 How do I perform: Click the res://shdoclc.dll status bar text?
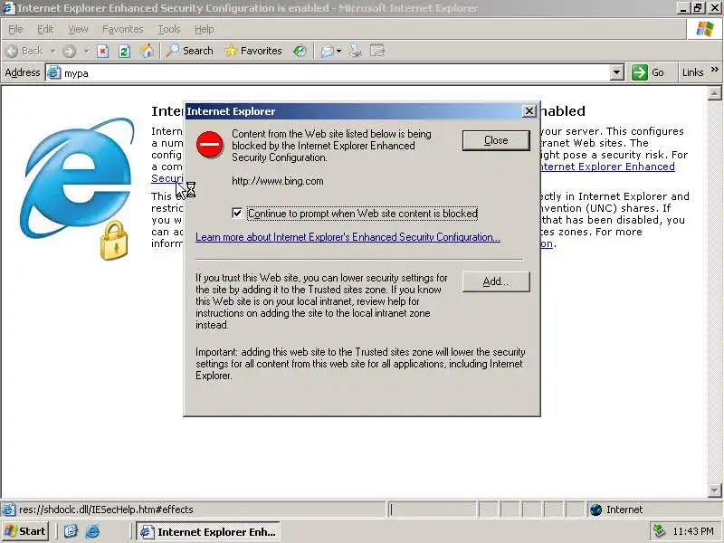(x=106, y=510)
